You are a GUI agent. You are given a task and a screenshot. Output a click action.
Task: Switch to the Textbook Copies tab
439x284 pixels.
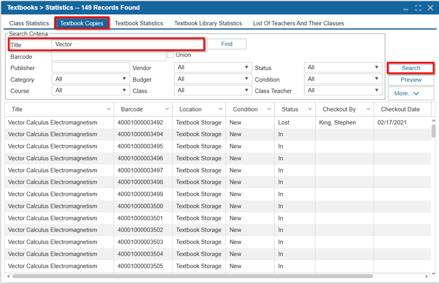click(82, 23)
